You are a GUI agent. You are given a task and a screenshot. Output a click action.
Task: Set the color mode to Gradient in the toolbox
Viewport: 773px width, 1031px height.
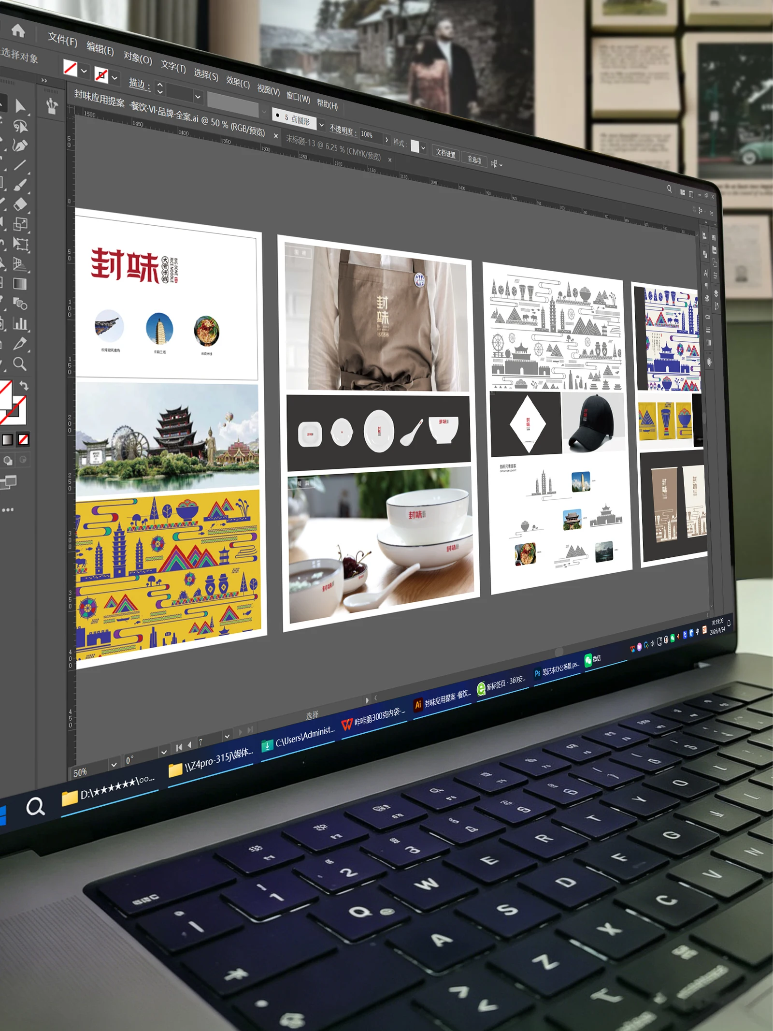point(8,439)
